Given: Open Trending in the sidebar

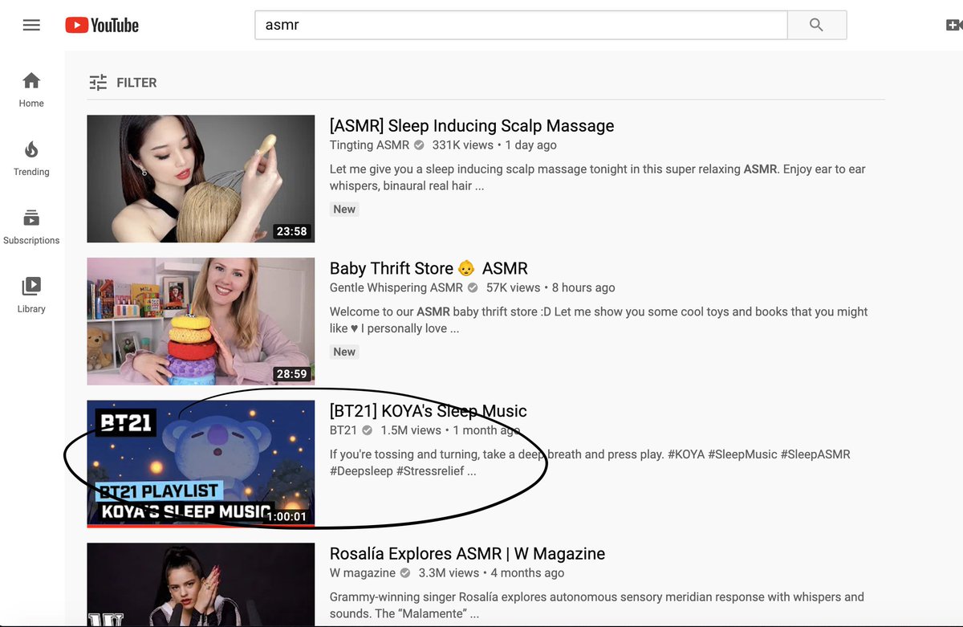Looking at the screenshot, I should [x=31, y=158].
